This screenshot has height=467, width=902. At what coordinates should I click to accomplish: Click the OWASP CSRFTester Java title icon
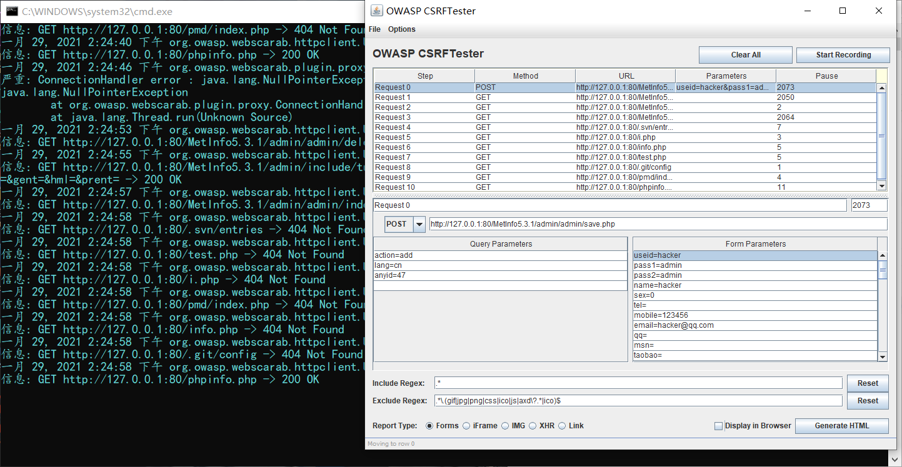[377, 11]
